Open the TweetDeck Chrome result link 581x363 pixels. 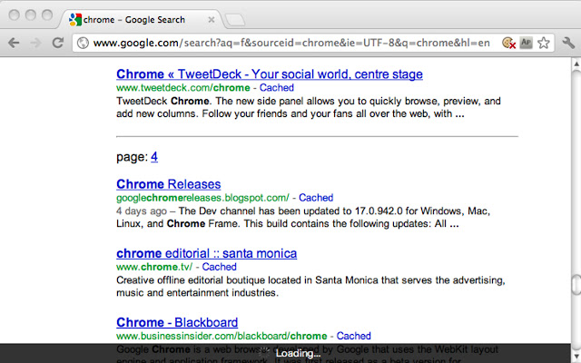(270, 74)
